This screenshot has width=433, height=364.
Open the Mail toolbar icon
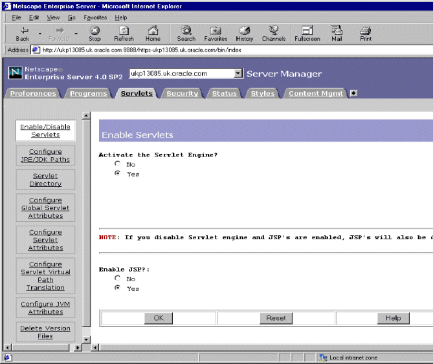[x=337, y=34]
